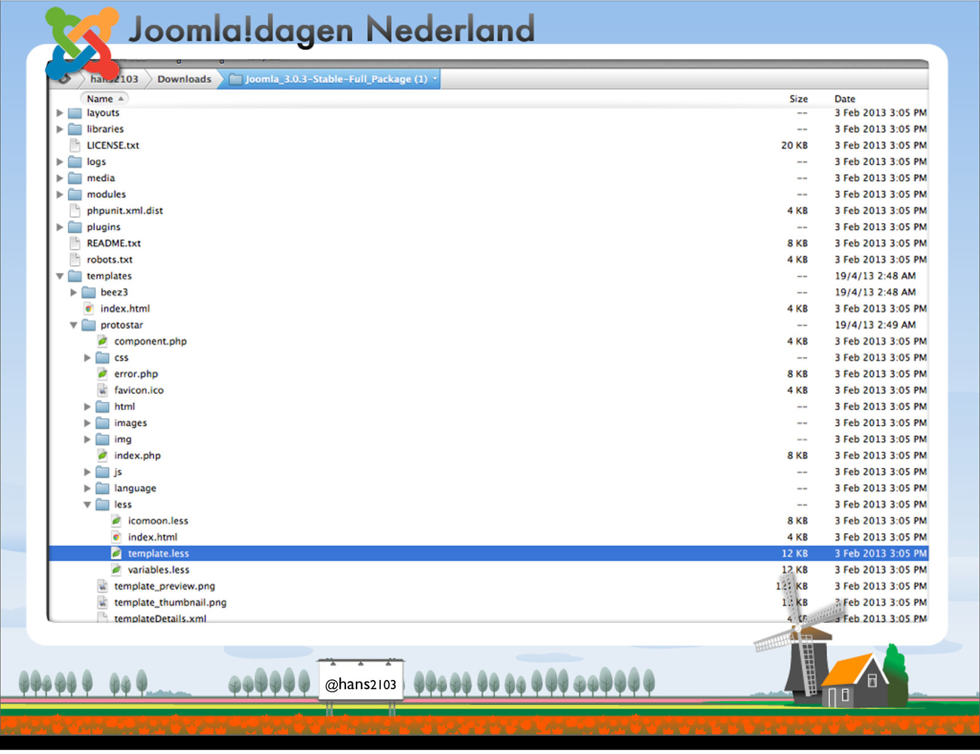
Task: Click the index.php file icon
Action: click(102, 456)
